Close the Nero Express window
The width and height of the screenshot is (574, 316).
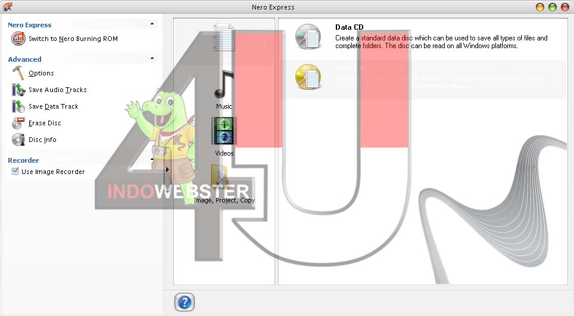[565, 7]
